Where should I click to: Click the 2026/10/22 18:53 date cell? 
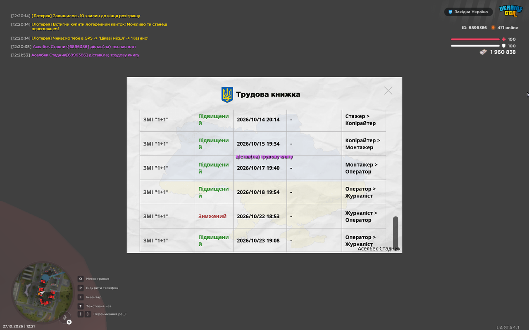[260, 216]
